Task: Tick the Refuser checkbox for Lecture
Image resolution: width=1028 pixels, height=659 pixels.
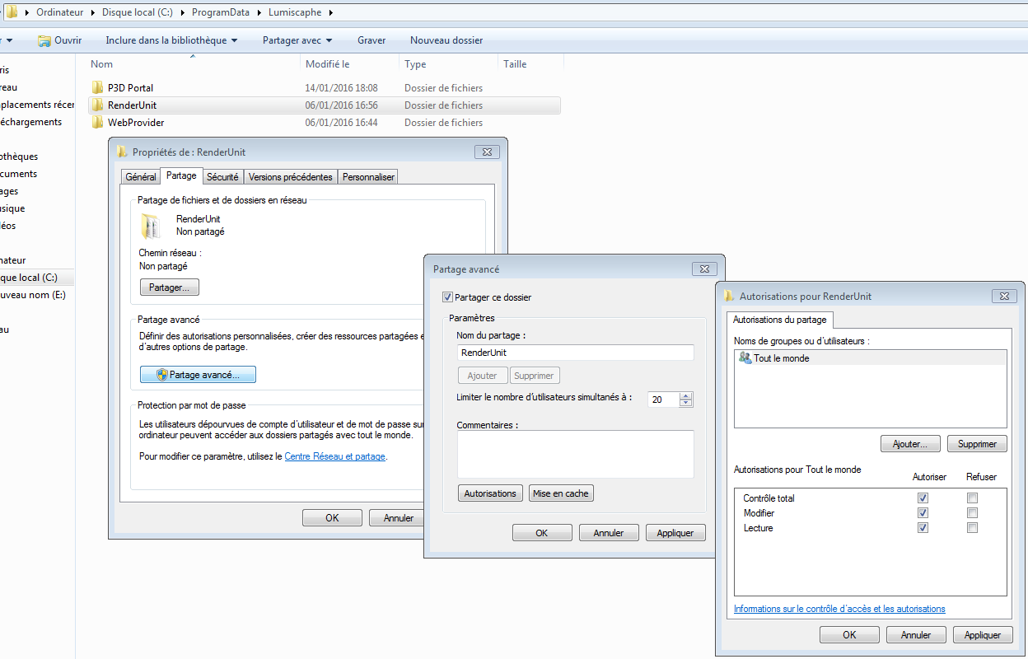Action: pyautogui.click(x=972, y=528)
